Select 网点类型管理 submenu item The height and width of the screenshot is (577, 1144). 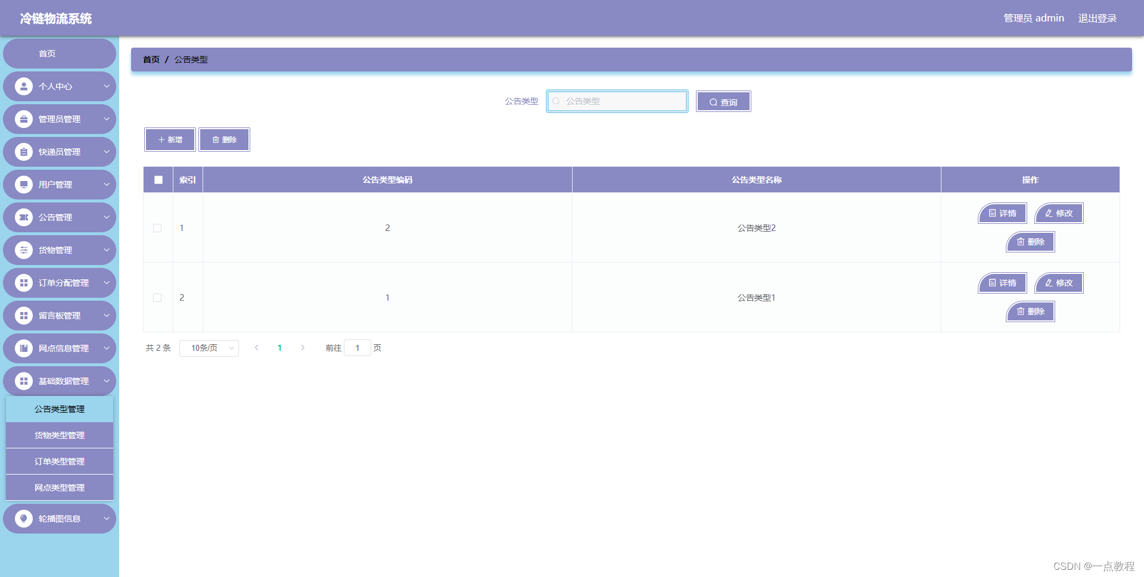click(60, 488)
